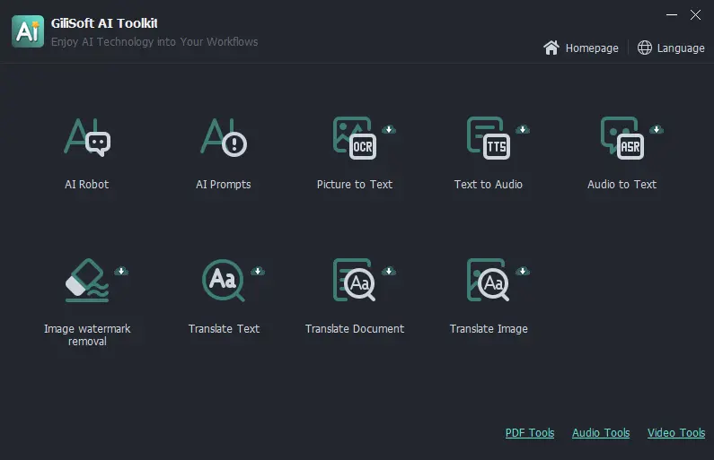Click the 'Translate Text' label
Screen dimensions: 714x460
click(x=224, y=329)
